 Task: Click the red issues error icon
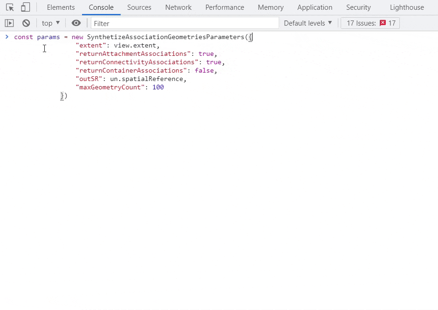tap(383, 23)
